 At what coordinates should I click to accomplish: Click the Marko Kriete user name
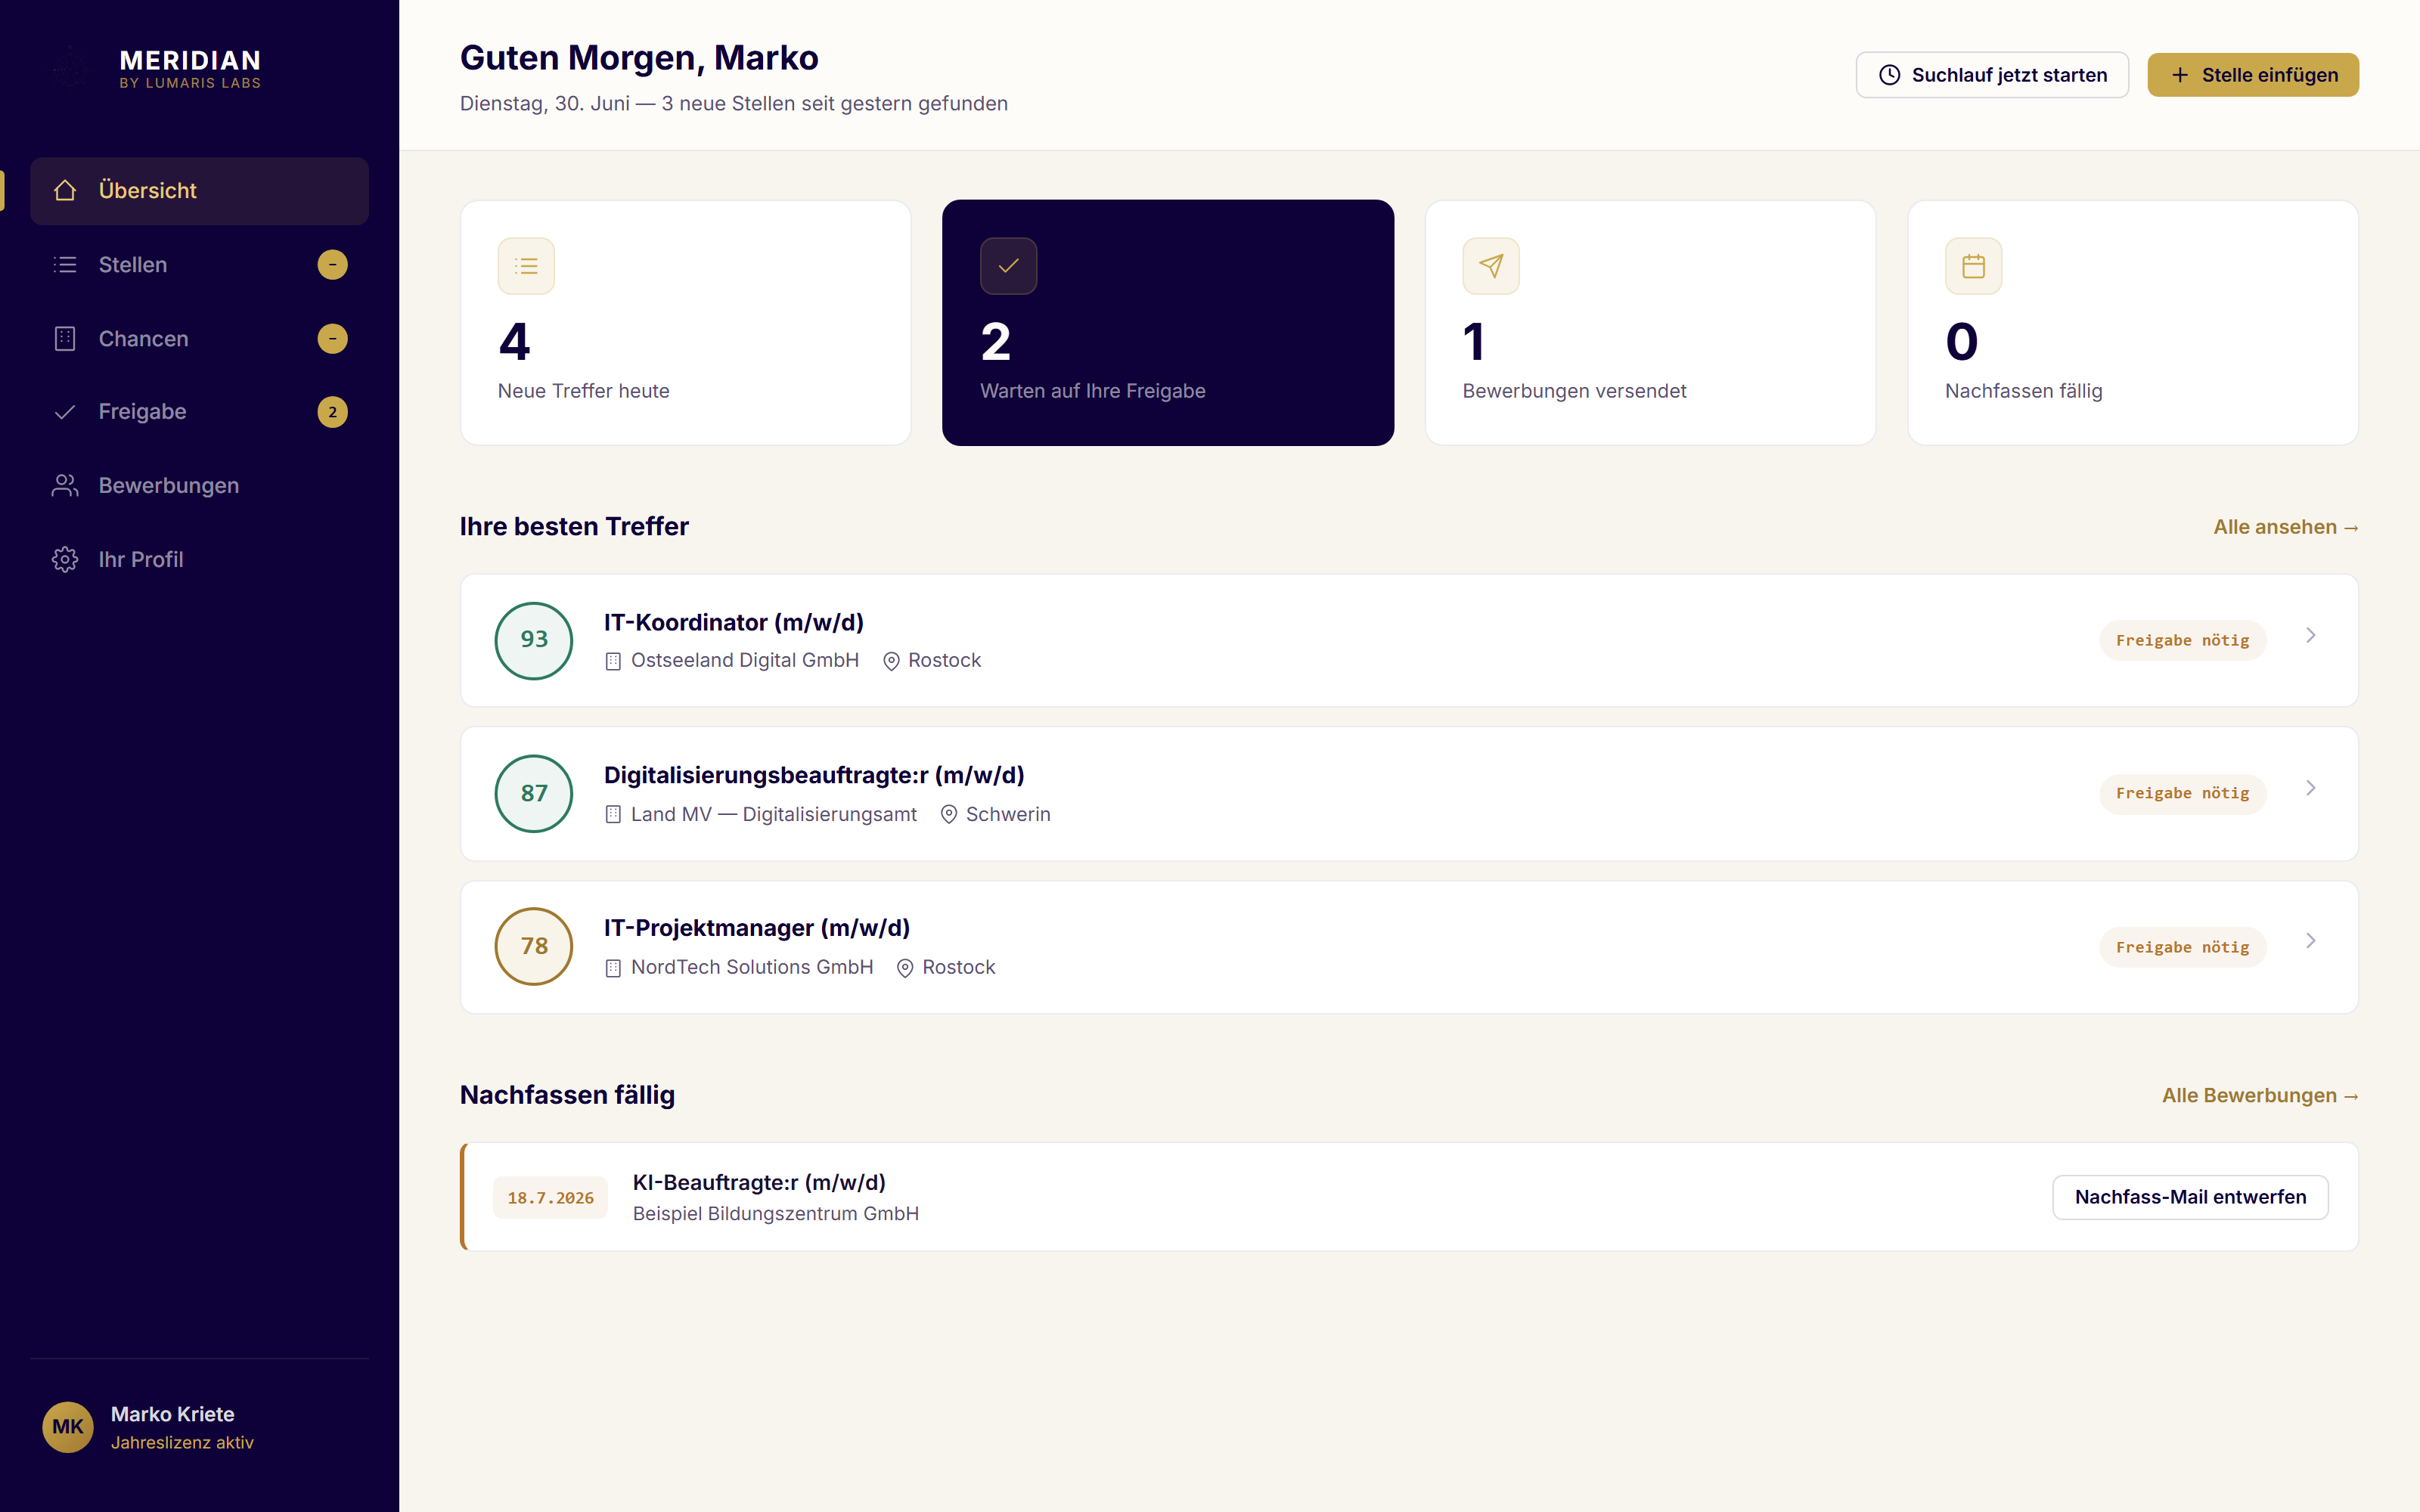tap(172, 1414)
